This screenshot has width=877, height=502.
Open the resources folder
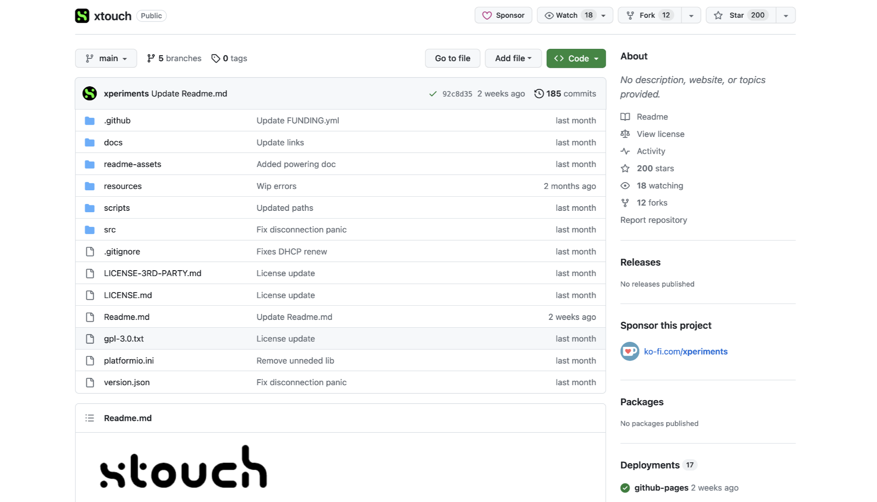point(122,186)
